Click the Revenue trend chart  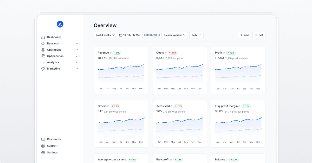coord(121,74)
